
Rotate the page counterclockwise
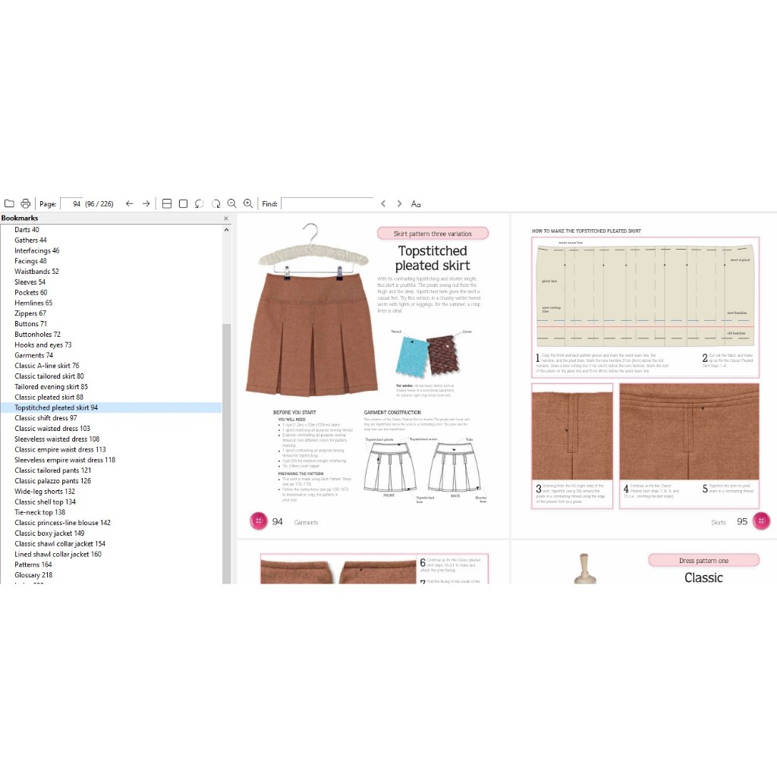coord(199,203)
